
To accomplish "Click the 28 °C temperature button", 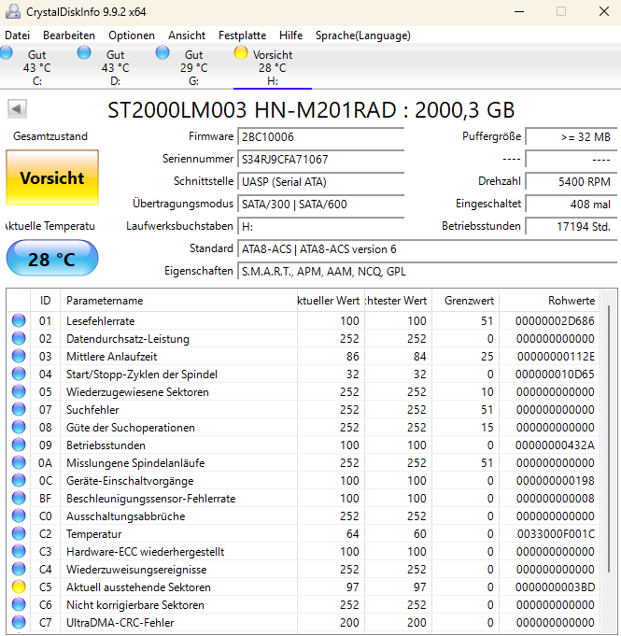I will pyautogui.click(x=52, y=259).
